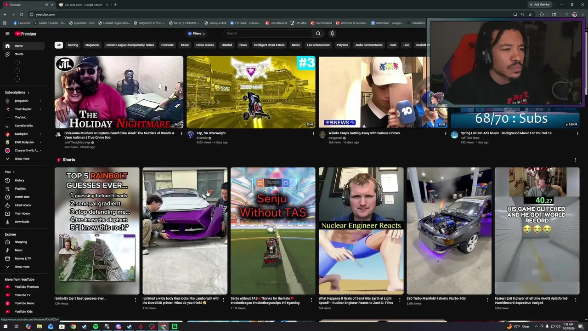Viewport: 588px width, 331px height.
Task: Open Top 5 Rainbolt Guesses short
Action: 97,231
